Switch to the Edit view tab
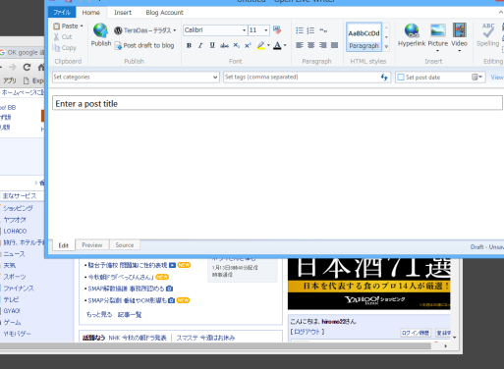The height and width of the screenshot is (369, 504). pyautogui.click(x=64, y=245)
